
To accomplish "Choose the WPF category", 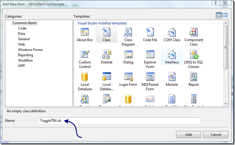I will [22, 66].
